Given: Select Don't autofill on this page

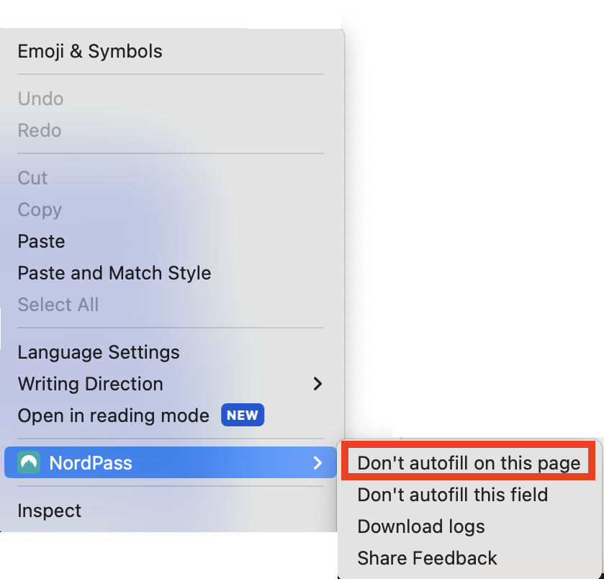Looking at the screenshot, I should [x=469, y=462].
